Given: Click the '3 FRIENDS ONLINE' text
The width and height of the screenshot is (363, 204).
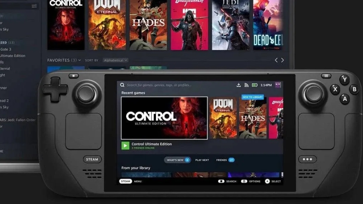Looking at the screenshot, I should [x=143, y=148].
